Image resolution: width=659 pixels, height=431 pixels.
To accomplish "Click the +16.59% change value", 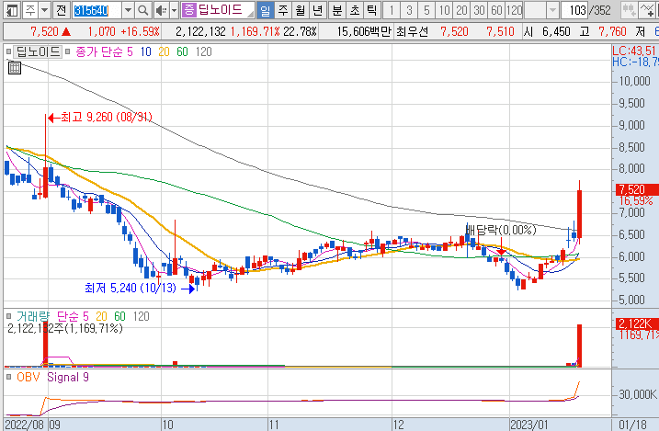I will point(140,31).
